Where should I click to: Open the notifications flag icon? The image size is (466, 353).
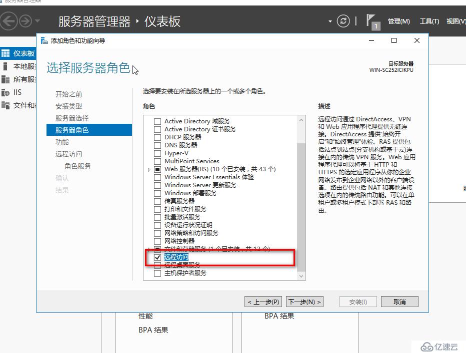pos(372,20)
